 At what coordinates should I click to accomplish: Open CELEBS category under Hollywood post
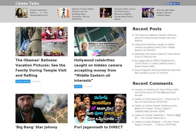[x=89, y=86]
